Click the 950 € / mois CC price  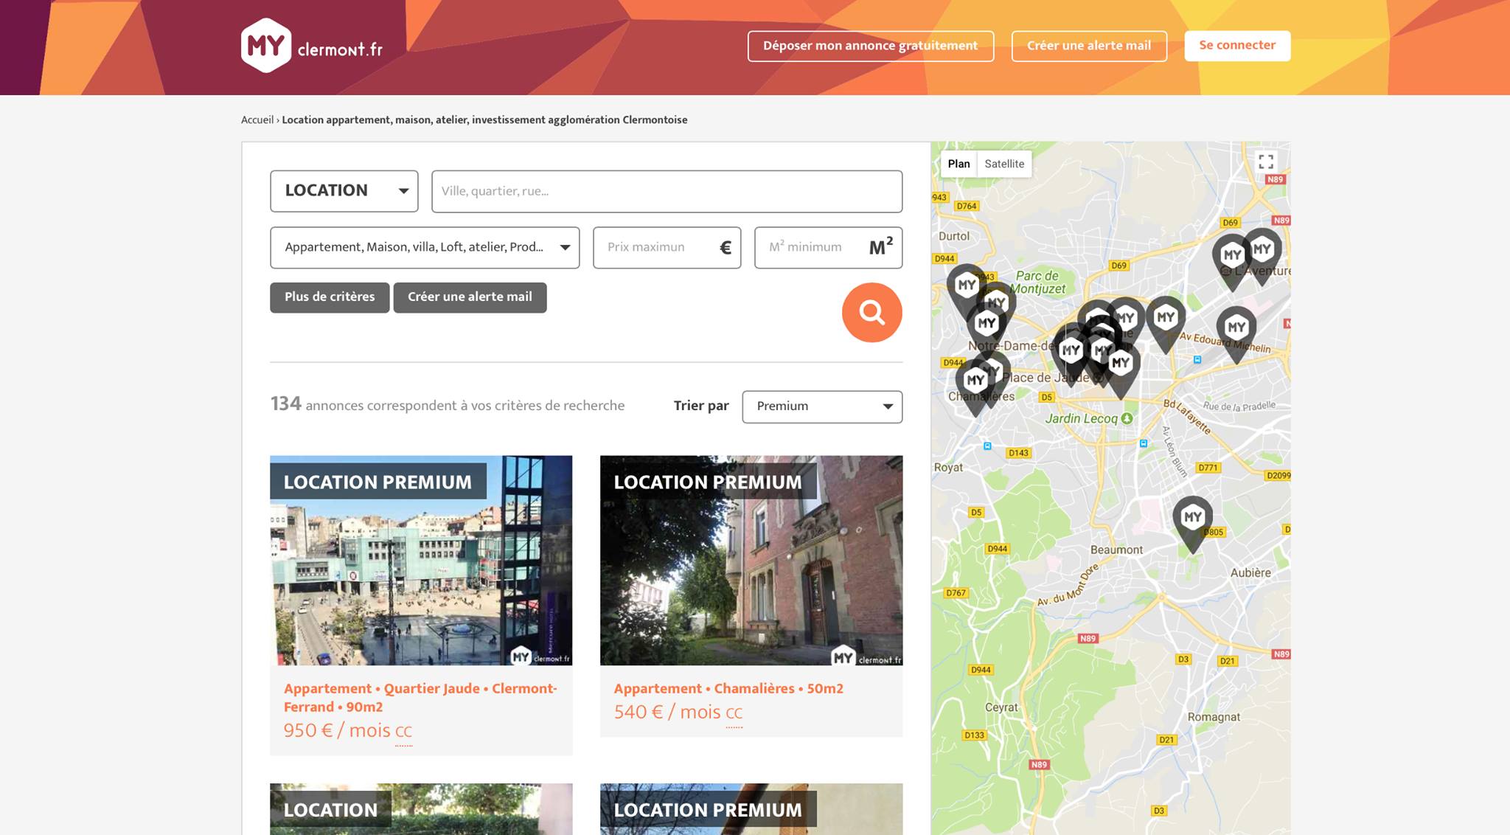point(348,730)
